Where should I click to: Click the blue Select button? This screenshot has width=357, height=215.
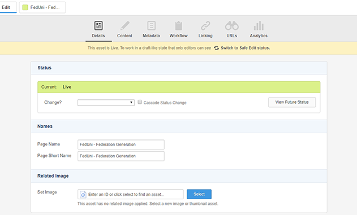click(199, 194)
